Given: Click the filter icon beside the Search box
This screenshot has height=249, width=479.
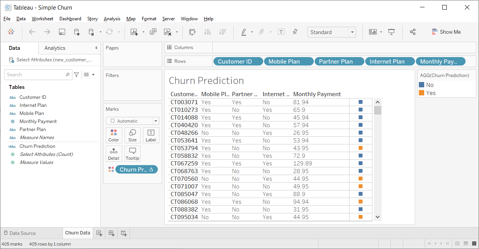Looking at the screenshot, I should (x=77, y=75).
